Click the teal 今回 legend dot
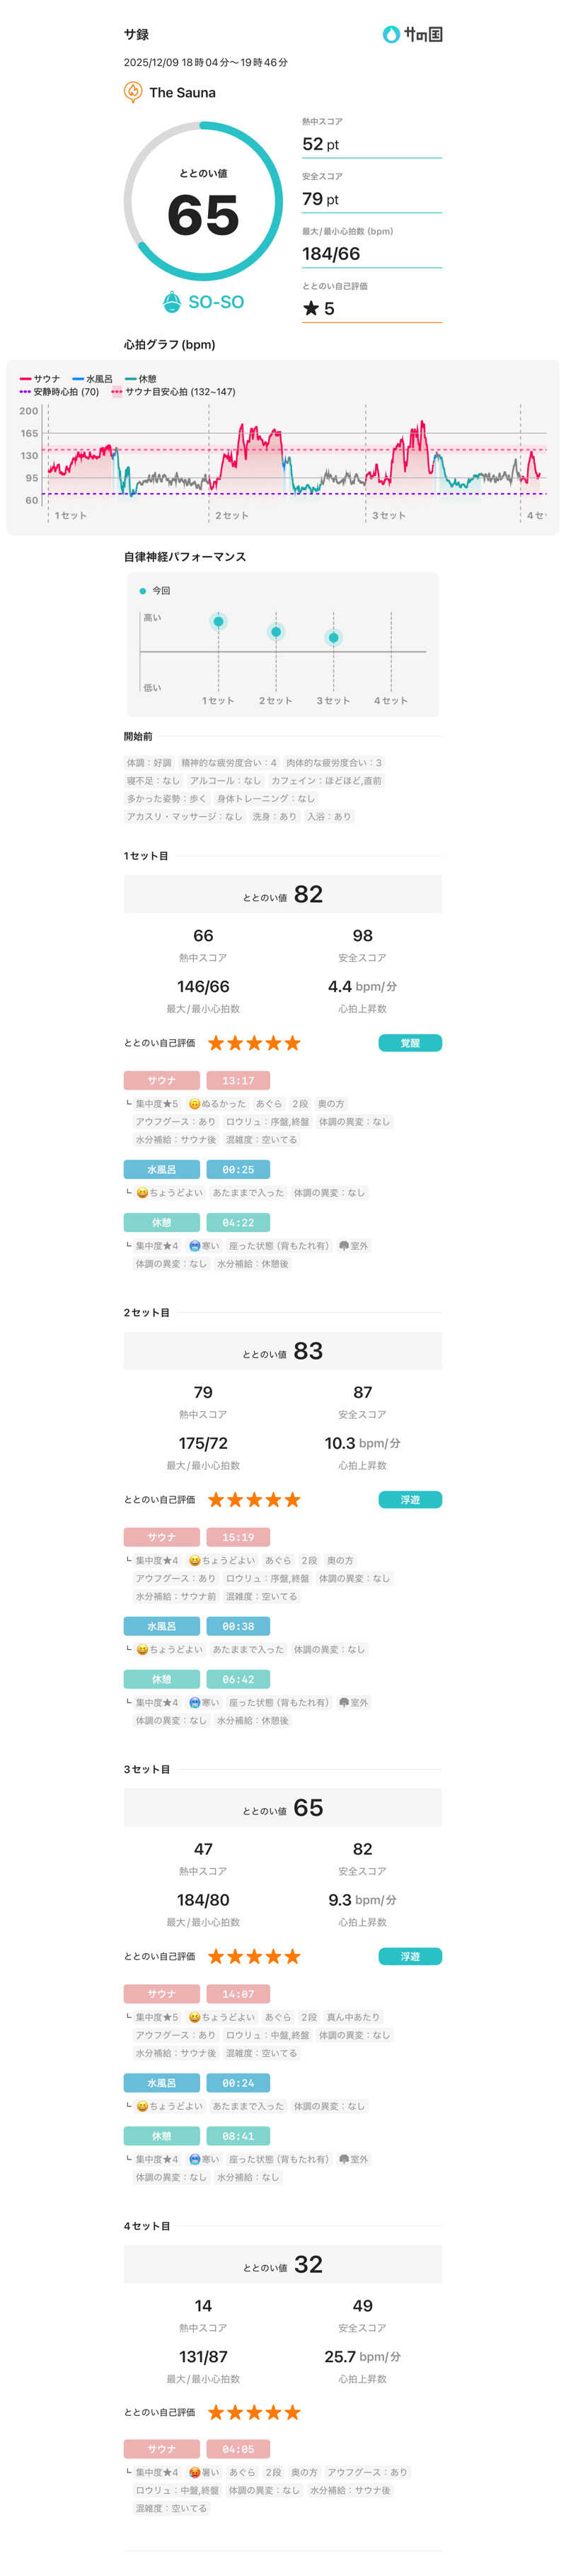This screenshot has height=2576, width=566. click(143, 591)
